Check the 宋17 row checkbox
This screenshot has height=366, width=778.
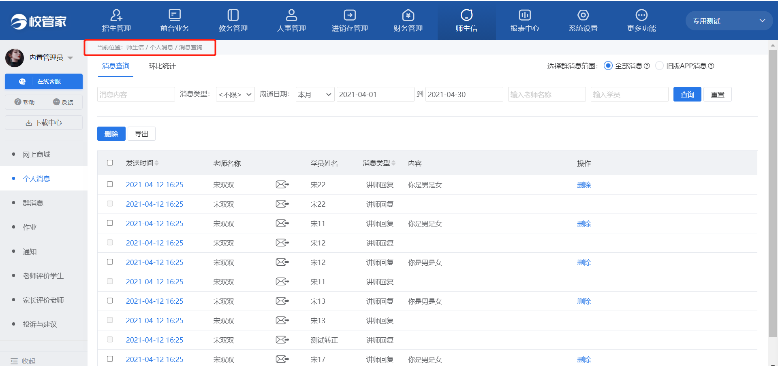click(x=110, y=359)
